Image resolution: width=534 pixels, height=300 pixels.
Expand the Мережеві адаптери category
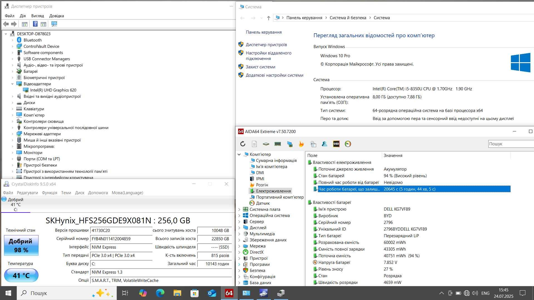point(12,134)
